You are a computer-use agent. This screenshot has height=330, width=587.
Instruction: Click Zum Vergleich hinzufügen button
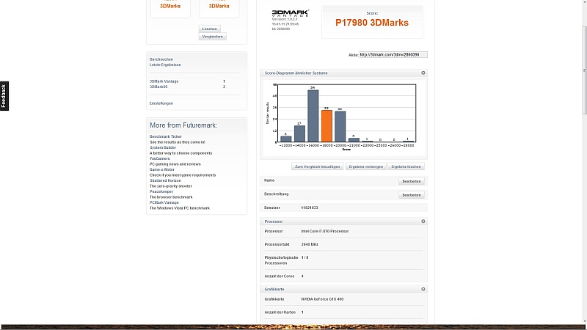(x=318, y=166)
